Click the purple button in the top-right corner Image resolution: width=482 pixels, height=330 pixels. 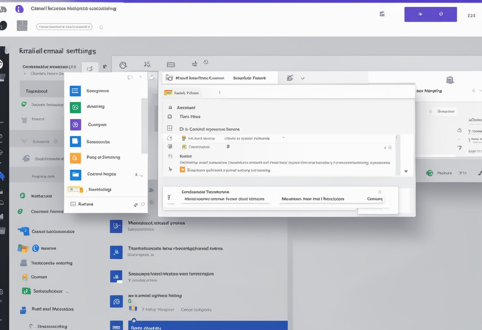(x=430, y=14)
